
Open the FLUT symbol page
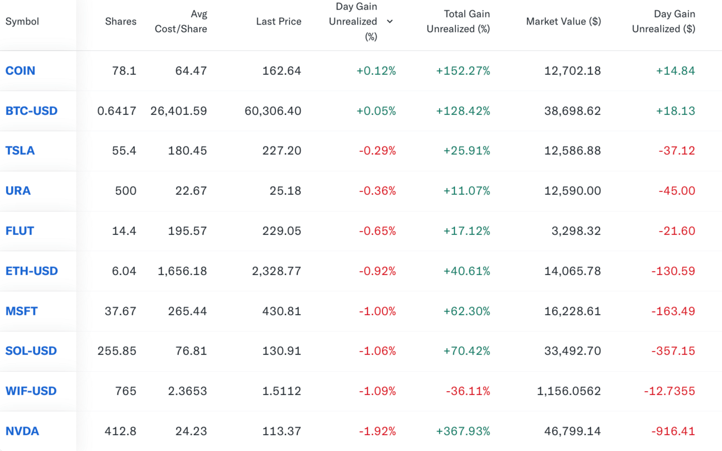tap(20, 231)
